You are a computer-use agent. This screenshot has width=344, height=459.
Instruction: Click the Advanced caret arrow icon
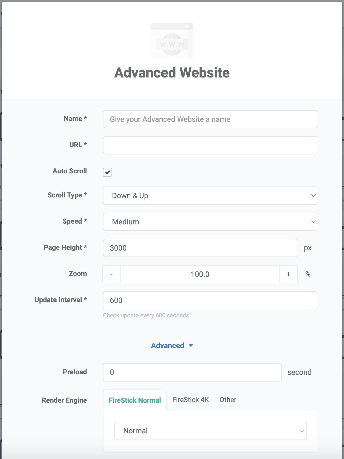191,346
